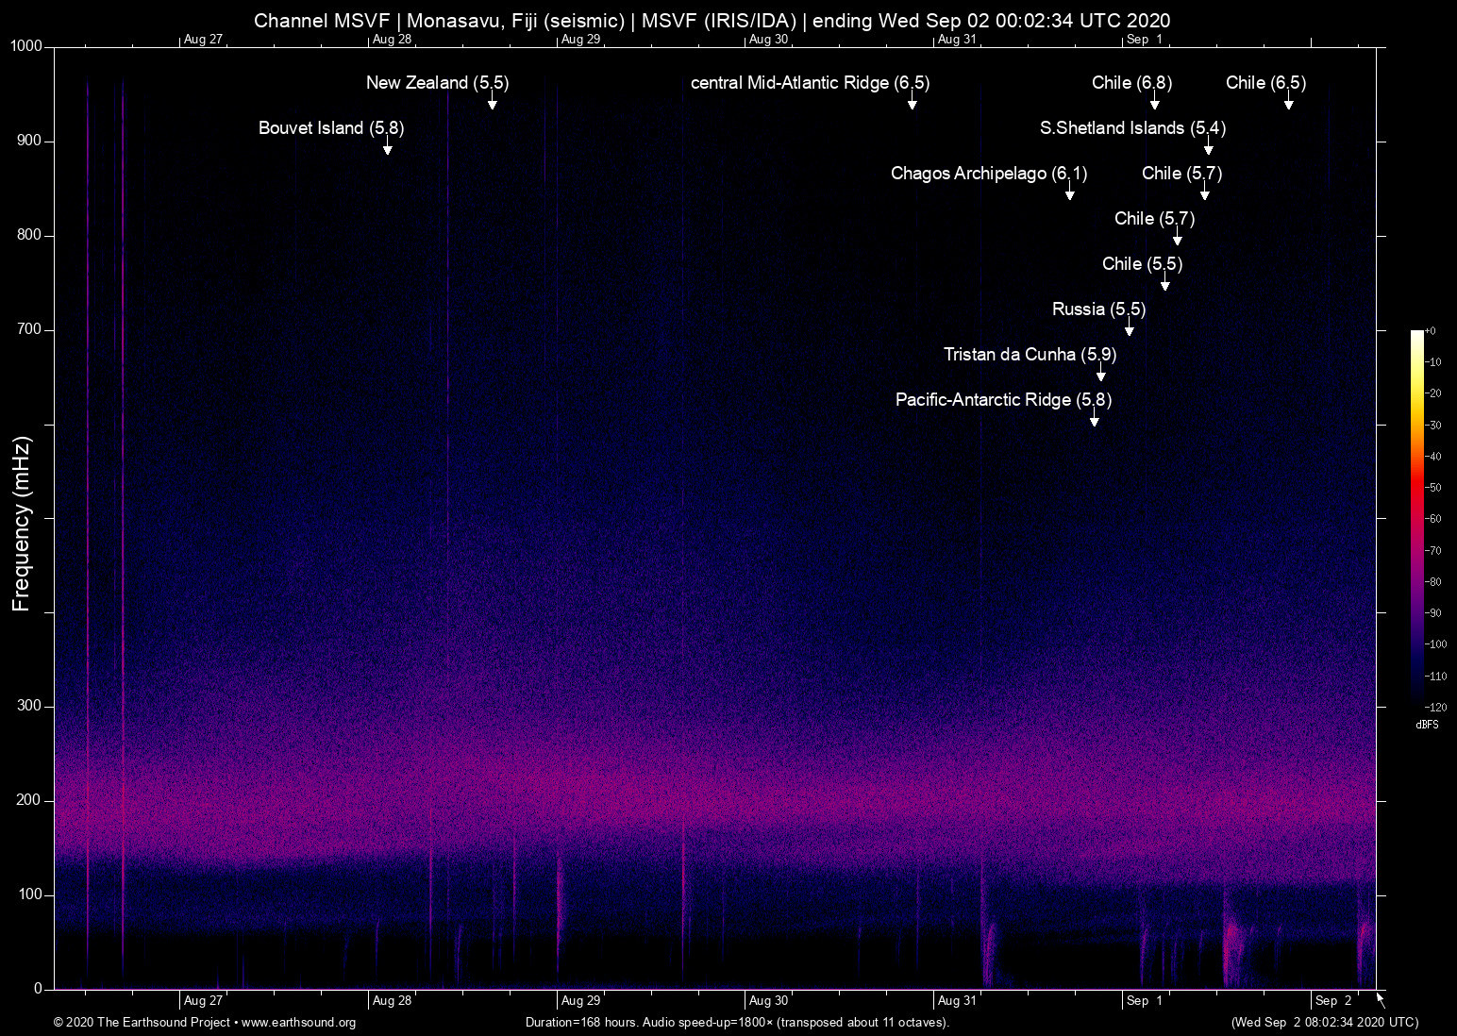This screenshot has height=1036, width=1457.
Task: Select the Chile (6.8) earthquake marker
Action: tap(1131, 83)
